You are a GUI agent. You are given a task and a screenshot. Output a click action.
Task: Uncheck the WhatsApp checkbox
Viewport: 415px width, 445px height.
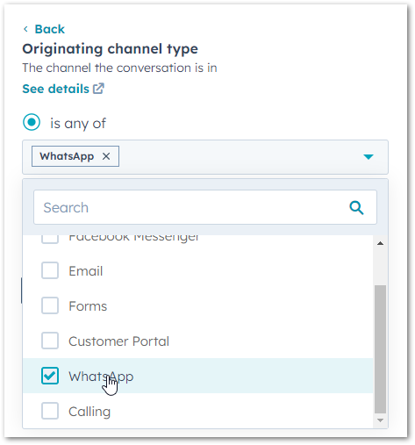pyautogui.click(x=50, y=376)
